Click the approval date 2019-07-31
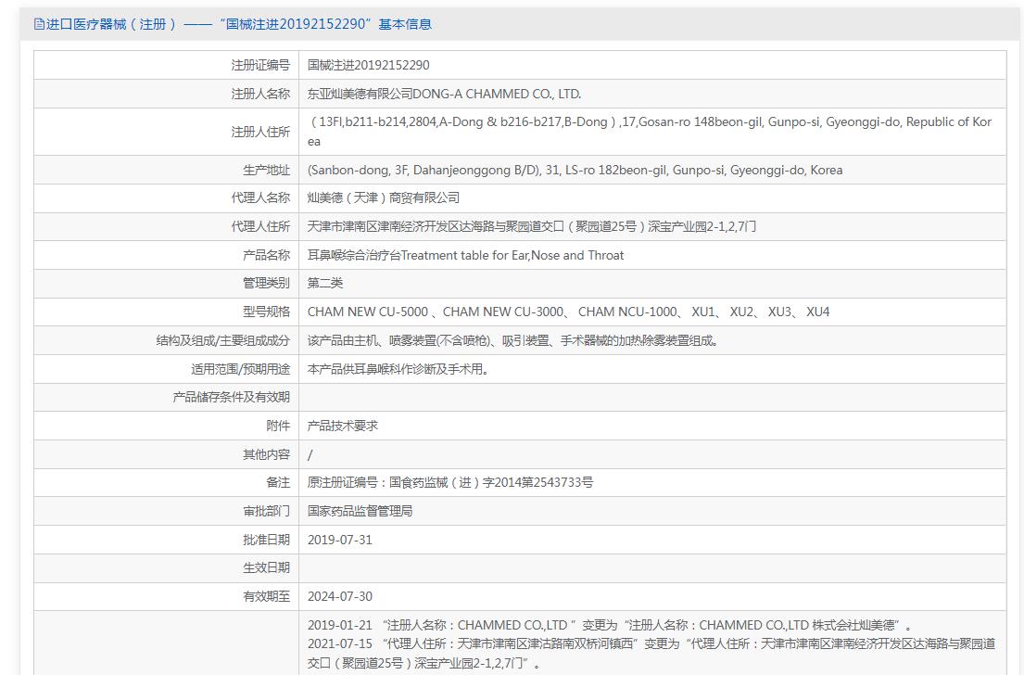Viewport: 1024px width, 675px height. [x=339, y=540]
